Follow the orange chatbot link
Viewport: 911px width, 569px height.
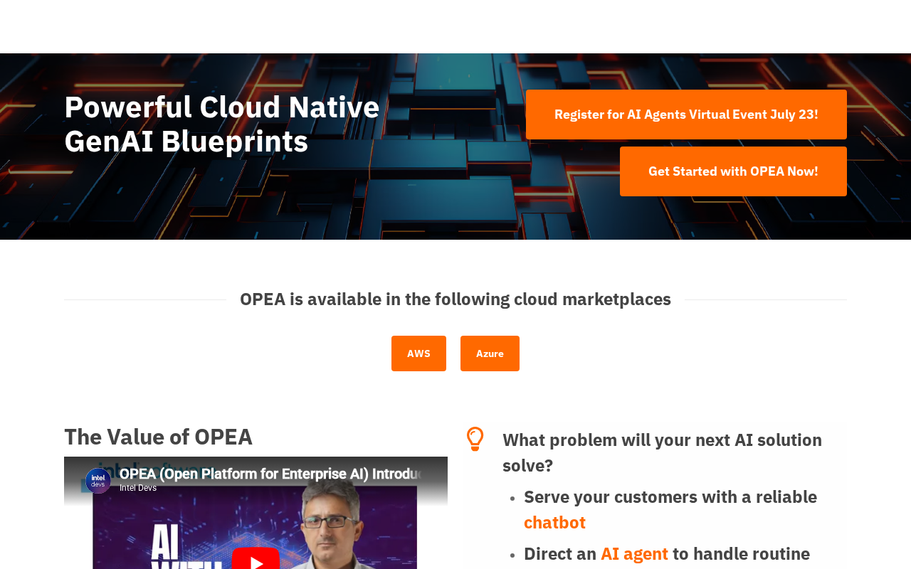pos(554,523)
